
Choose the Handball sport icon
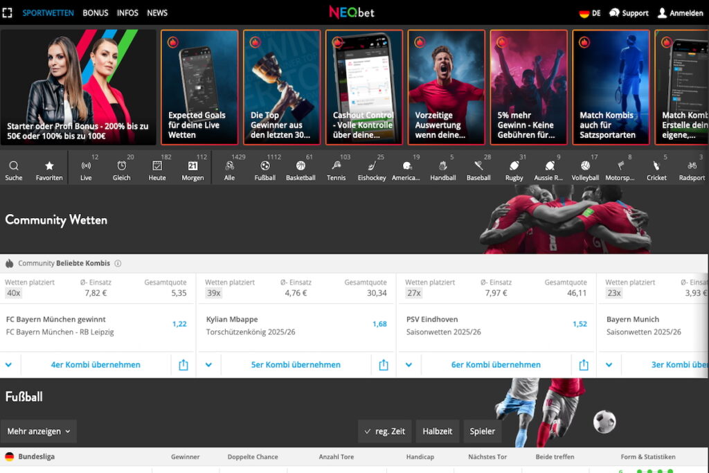442,166
